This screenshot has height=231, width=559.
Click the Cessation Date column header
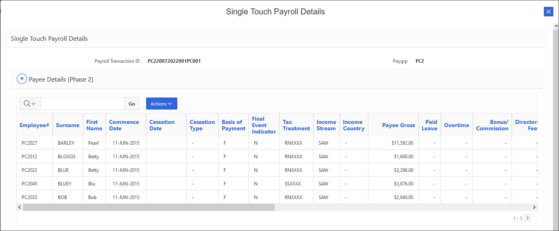[x=162, y=125]
